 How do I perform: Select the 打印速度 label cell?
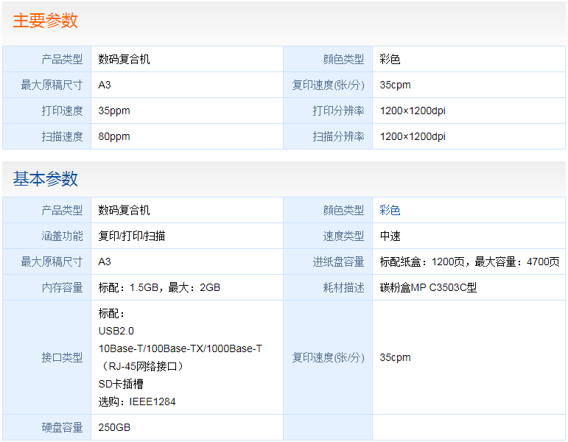click(62, 110)
